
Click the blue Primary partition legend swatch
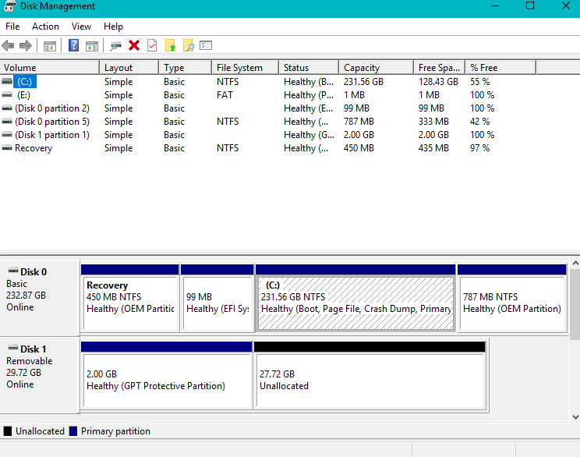tap(73, 431)
